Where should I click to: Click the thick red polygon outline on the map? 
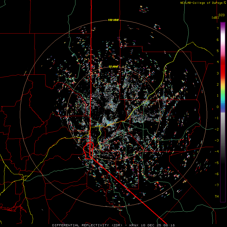89,151
